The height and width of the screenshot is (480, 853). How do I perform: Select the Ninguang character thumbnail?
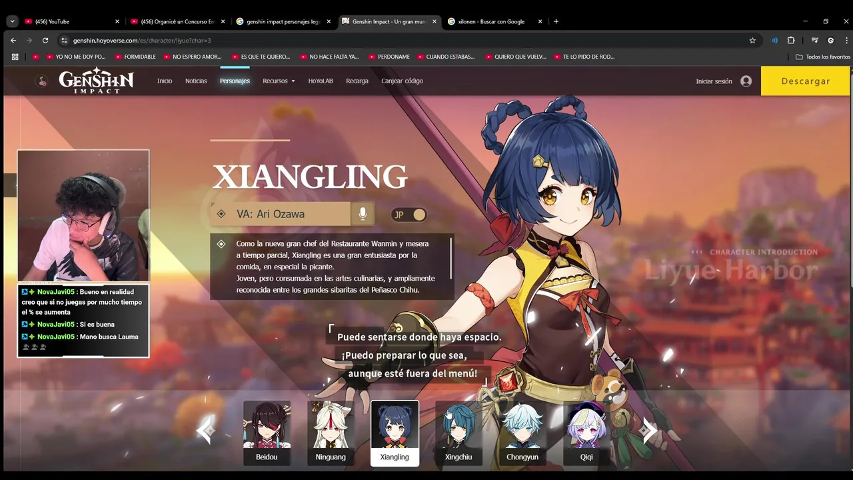[331, 433]
